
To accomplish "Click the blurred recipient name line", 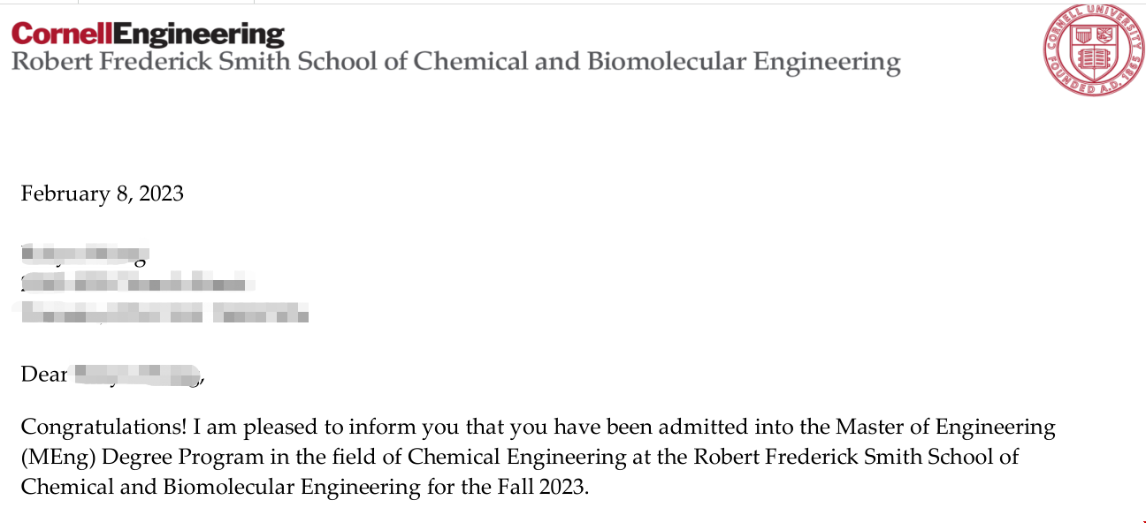I will [x=85, y=255].
